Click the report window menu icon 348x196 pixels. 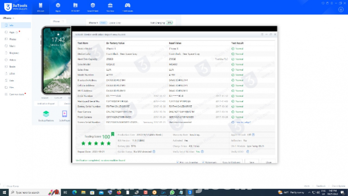(x=262, y=34)
